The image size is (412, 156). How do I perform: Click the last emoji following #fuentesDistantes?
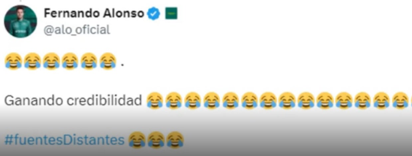click(x=175, y=139)
